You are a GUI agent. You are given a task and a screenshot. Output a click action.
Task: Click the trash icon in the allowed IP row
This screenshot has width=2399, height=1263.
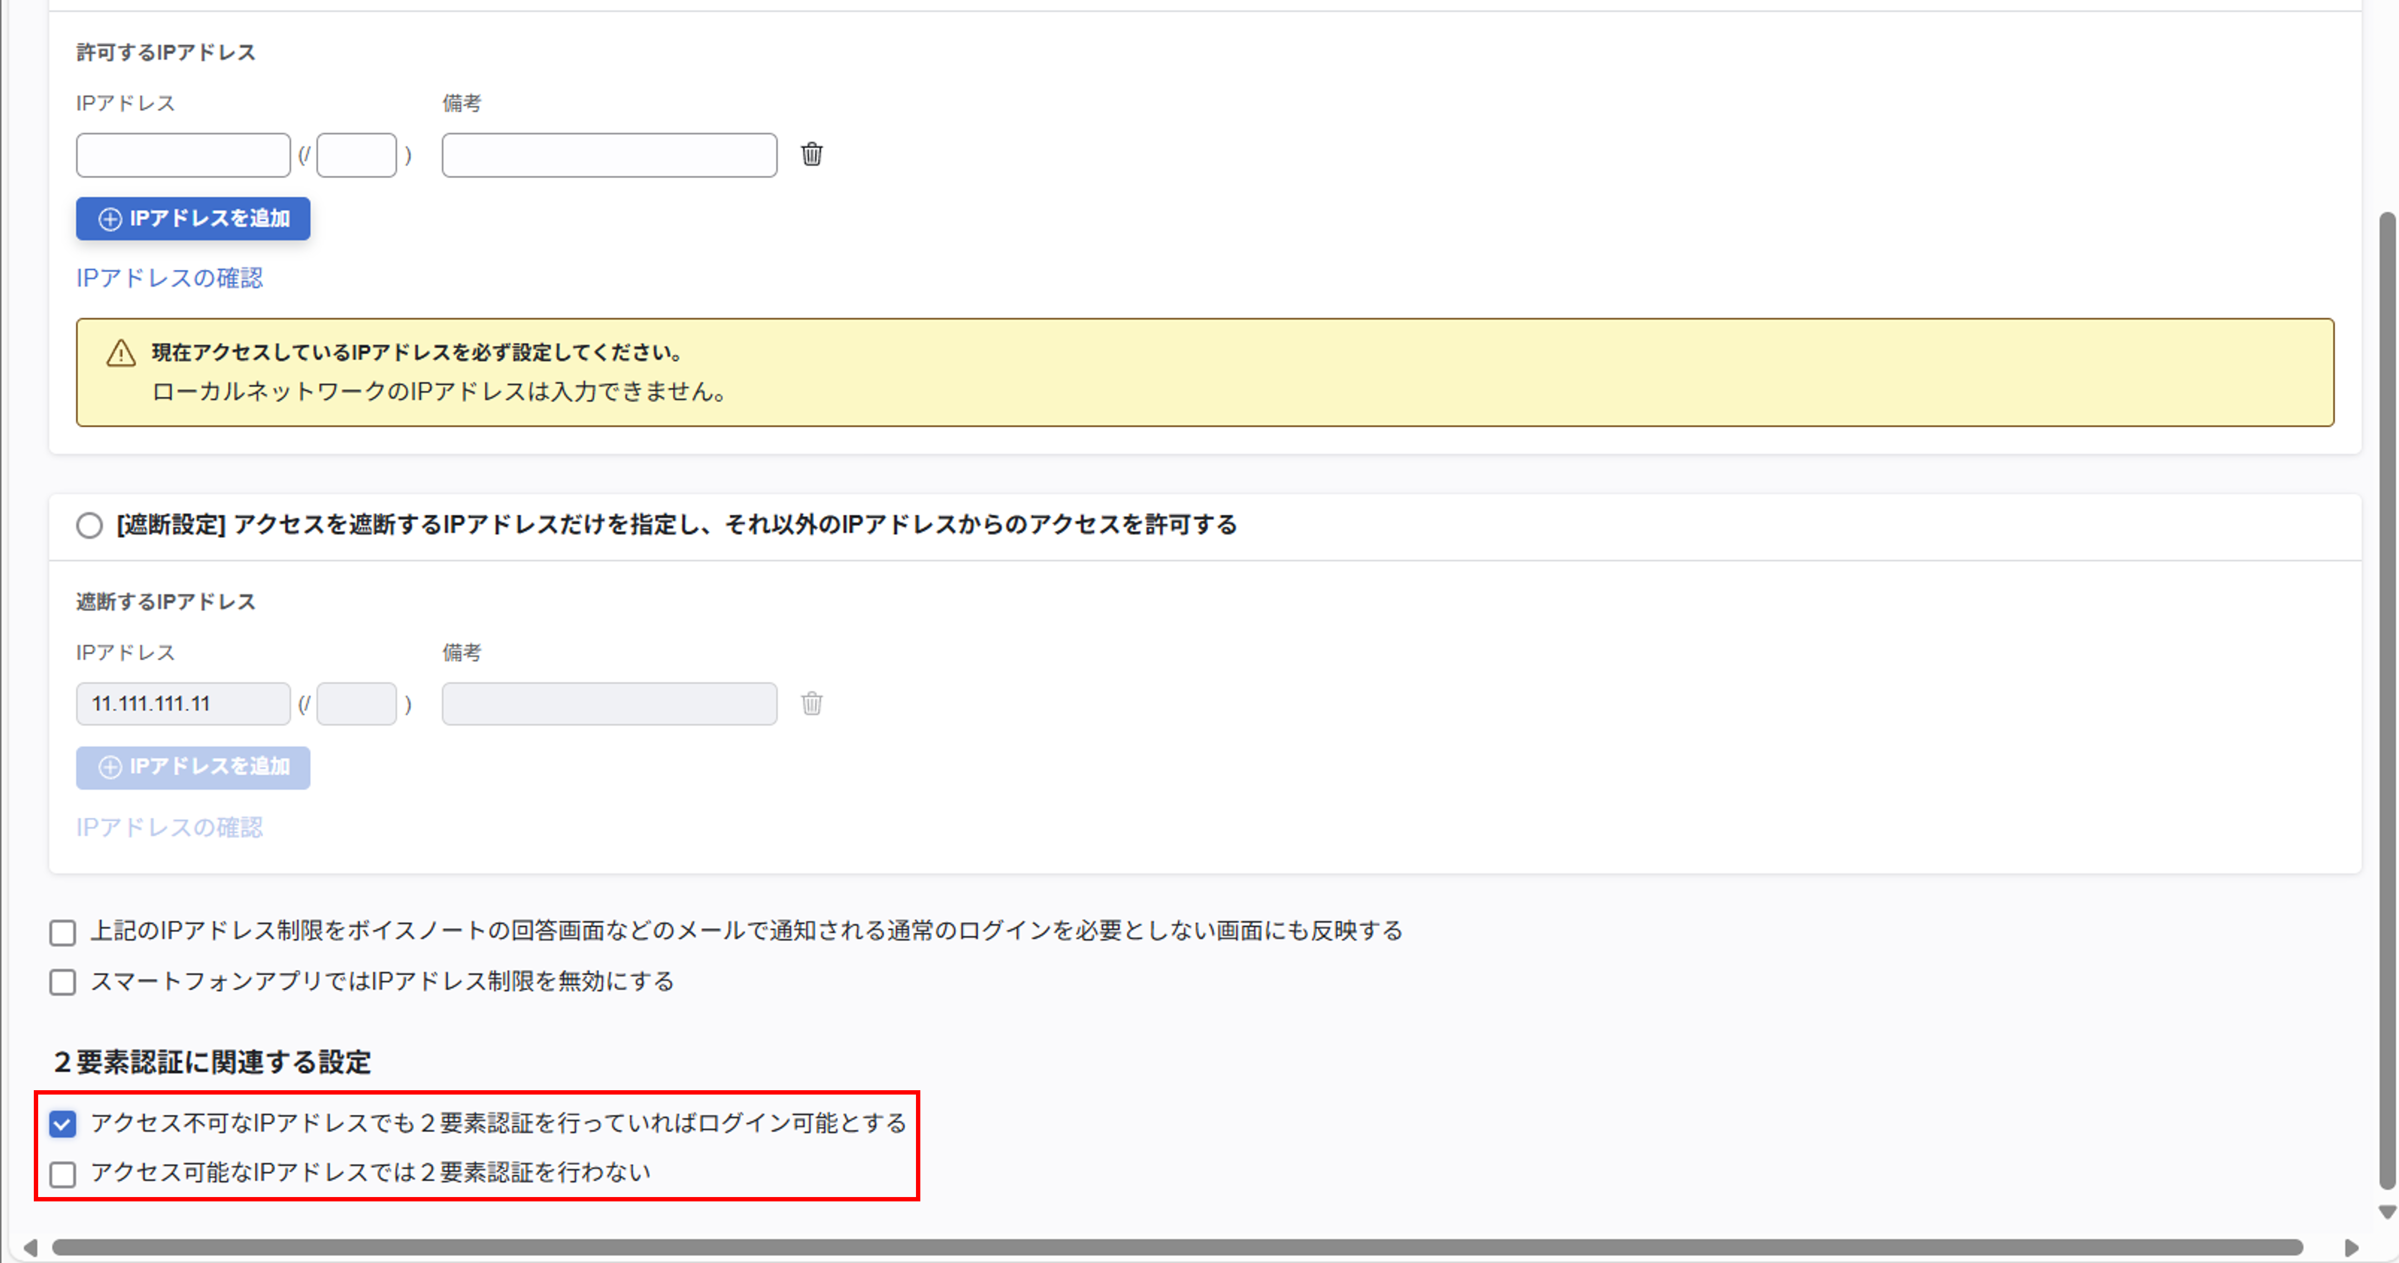tap(812, 155)
